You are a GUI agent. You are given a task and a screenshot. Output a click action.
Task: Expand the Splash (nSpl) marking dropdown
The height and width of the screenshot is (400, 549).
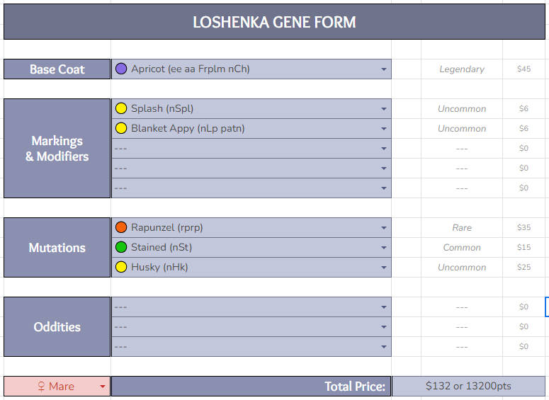click(x=384, y=109)
